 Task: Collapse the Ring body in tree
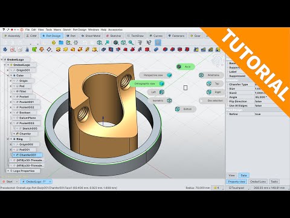(x=8, y=139)
